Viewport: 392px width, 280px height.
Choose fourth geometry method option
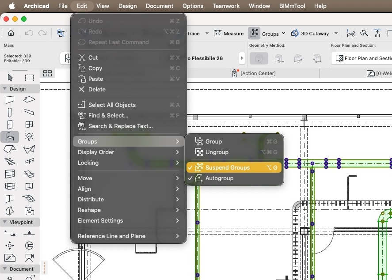point(317,58)
